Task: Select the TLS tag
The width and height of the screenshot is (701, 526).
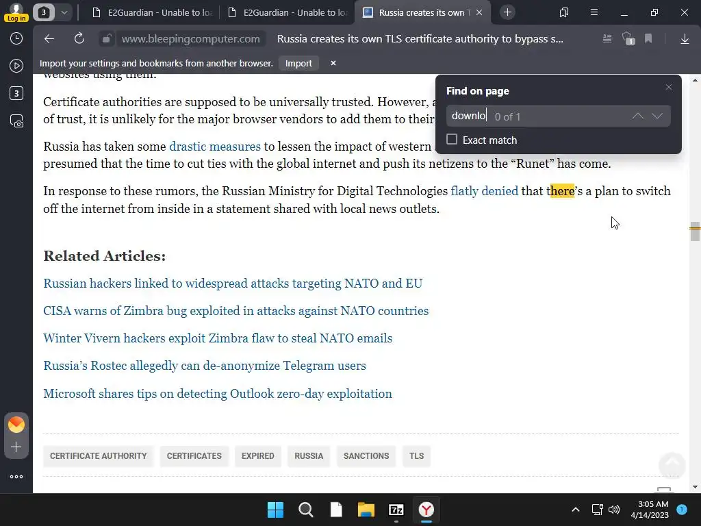Action: coord(416,456)
